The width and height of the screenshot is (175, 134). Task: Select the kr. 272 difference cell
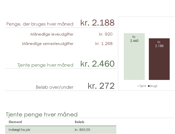[101, 86]
